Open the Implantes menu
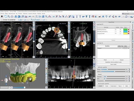The image size is (134, 101). pyautogui.click(x=25, y=13)
